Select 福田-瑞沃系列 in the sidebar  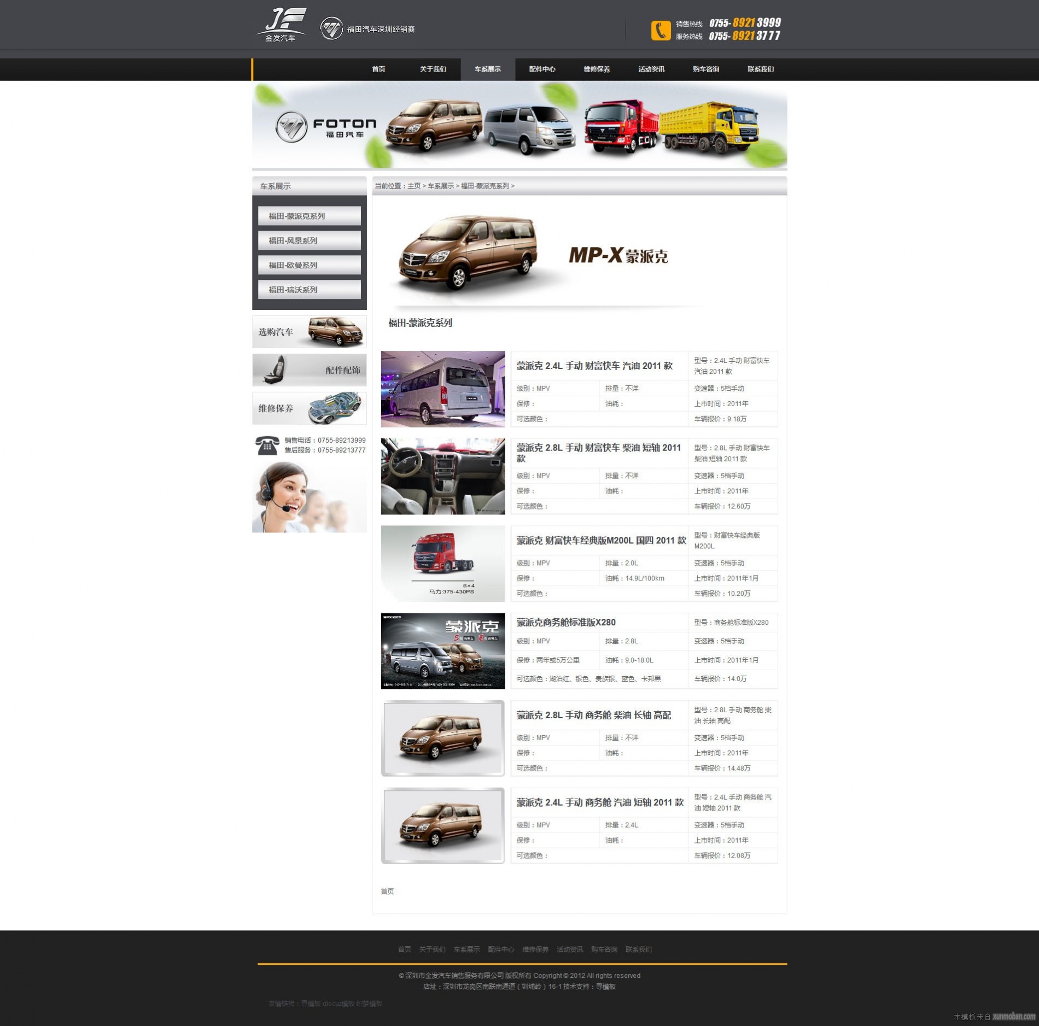coord(310,290)
